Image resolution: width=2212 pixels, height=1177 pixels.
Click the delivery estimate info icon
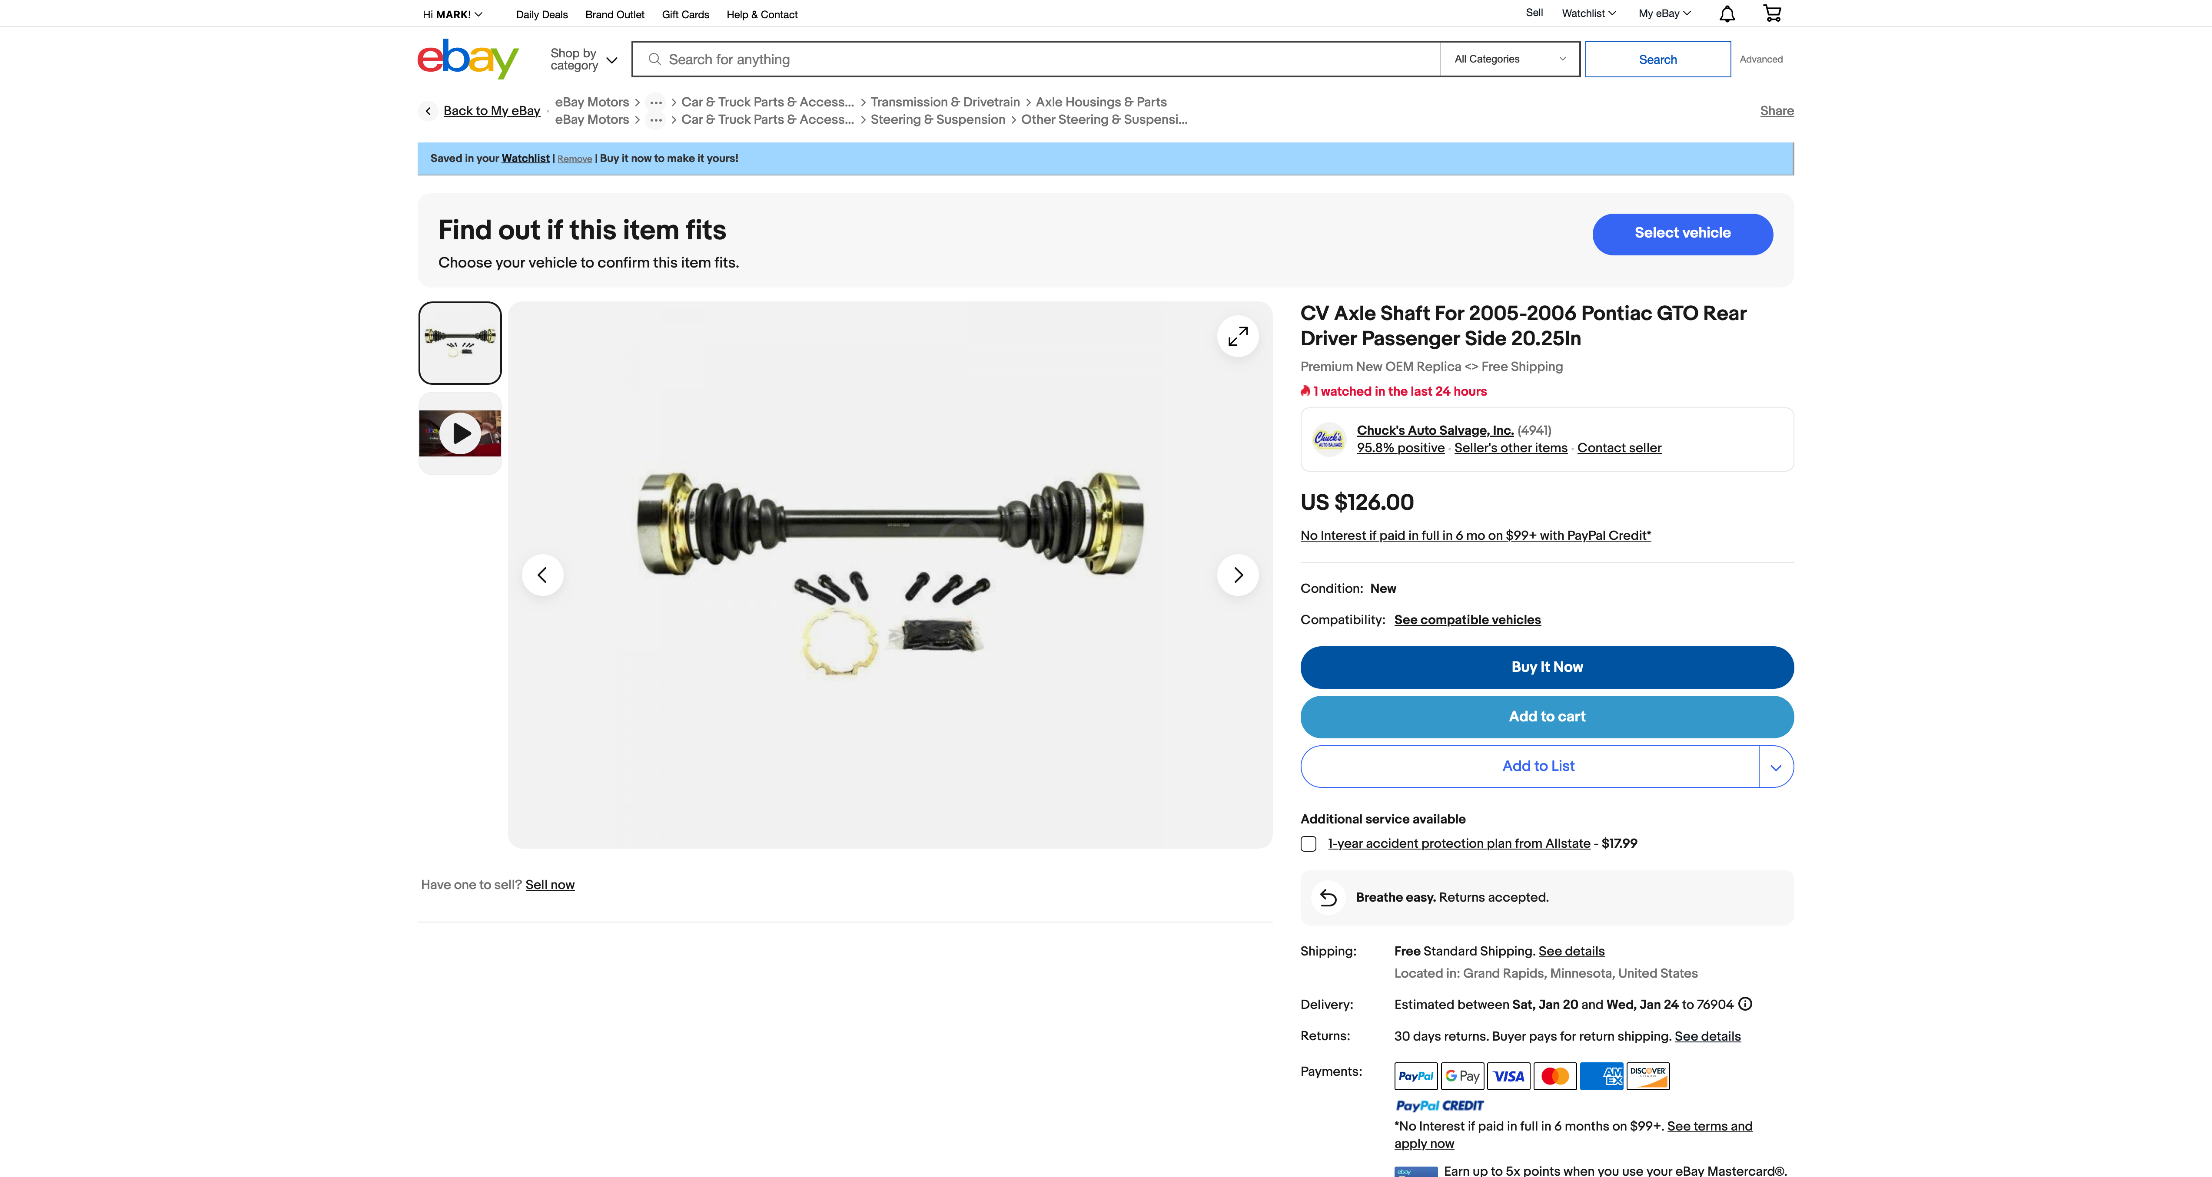coord(1745,1004)
